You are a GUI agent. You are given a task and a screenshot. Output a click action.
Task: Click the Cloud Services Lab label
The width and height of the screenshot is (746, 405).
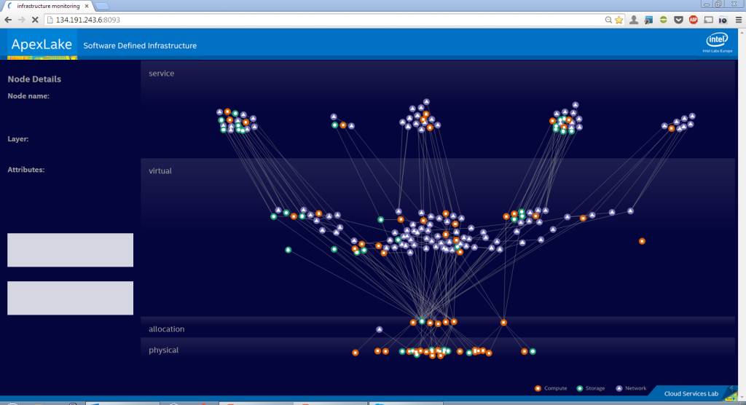tap(691, 394)
